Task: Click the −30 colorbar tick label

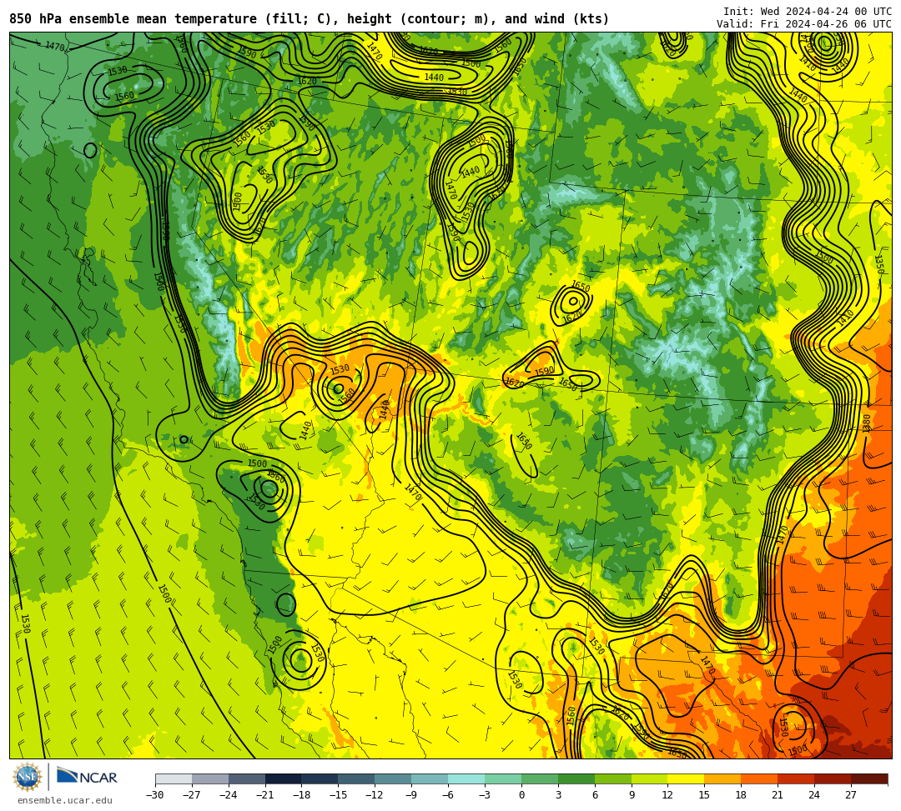Action: click(155, 795)
